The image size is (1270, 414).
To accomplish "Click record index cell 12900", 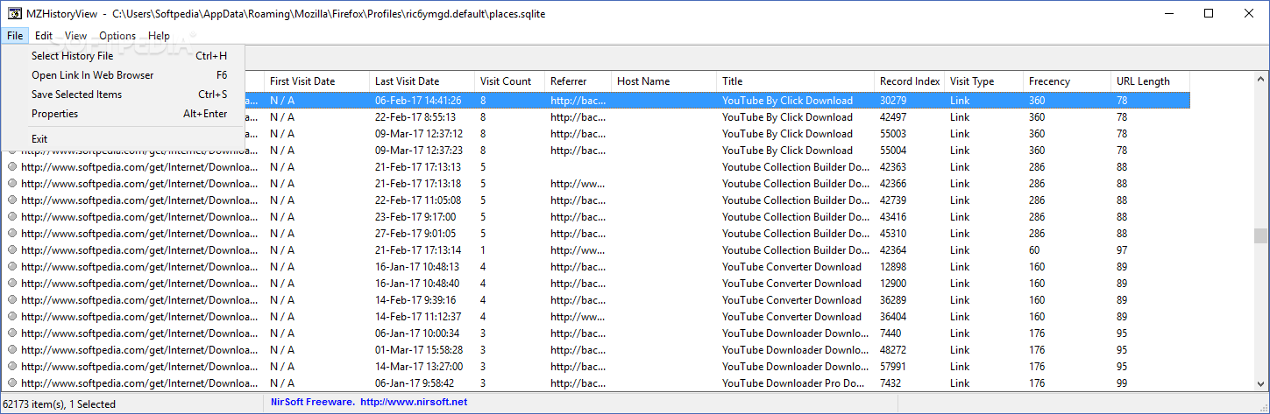I will [x=893, y=284].
